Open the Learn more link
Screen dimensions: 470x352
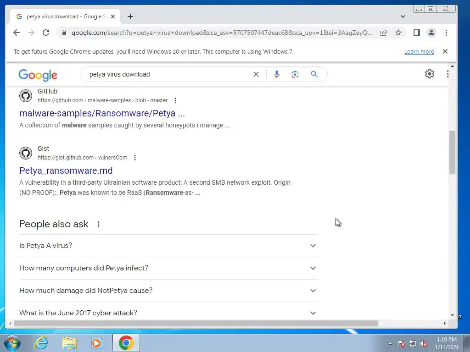pos(419,51)
